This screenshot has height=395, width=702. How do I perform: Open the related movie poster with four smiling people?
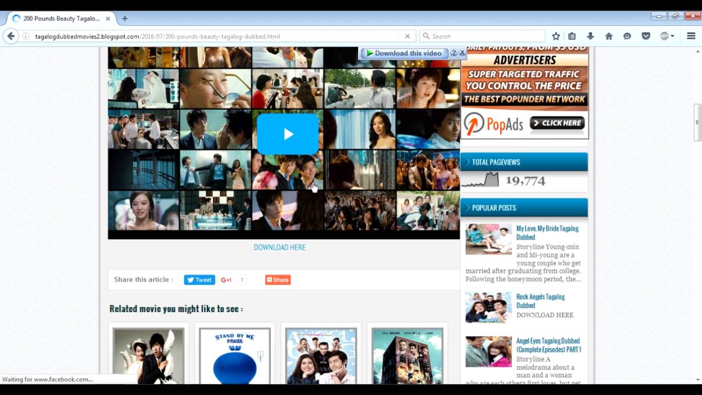tap(321, 356)
